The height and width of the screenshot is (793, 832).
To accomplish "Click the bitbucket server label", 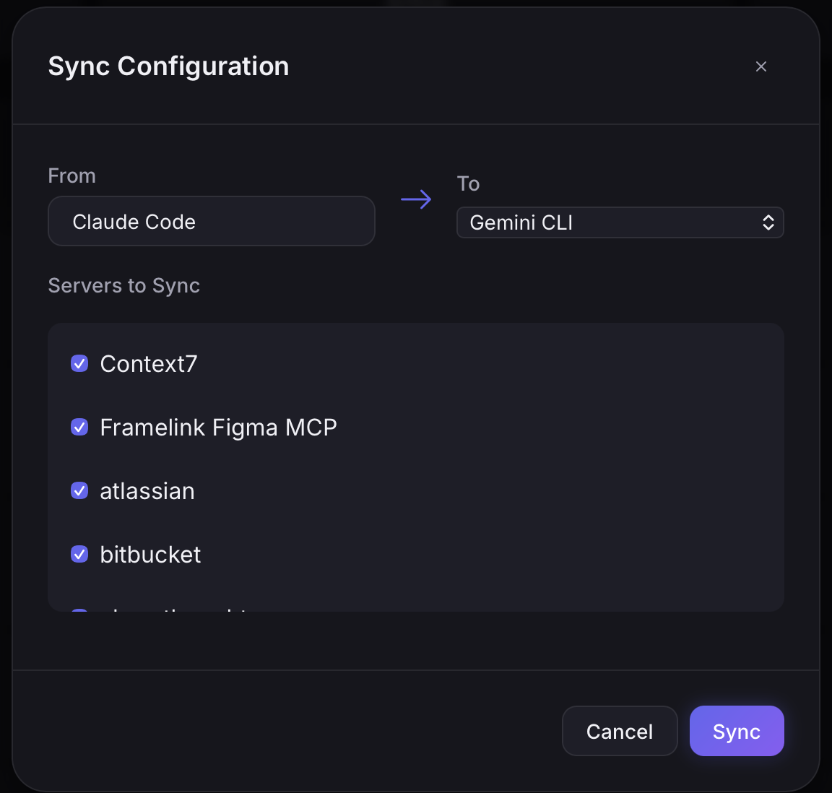I will point(150,555).
